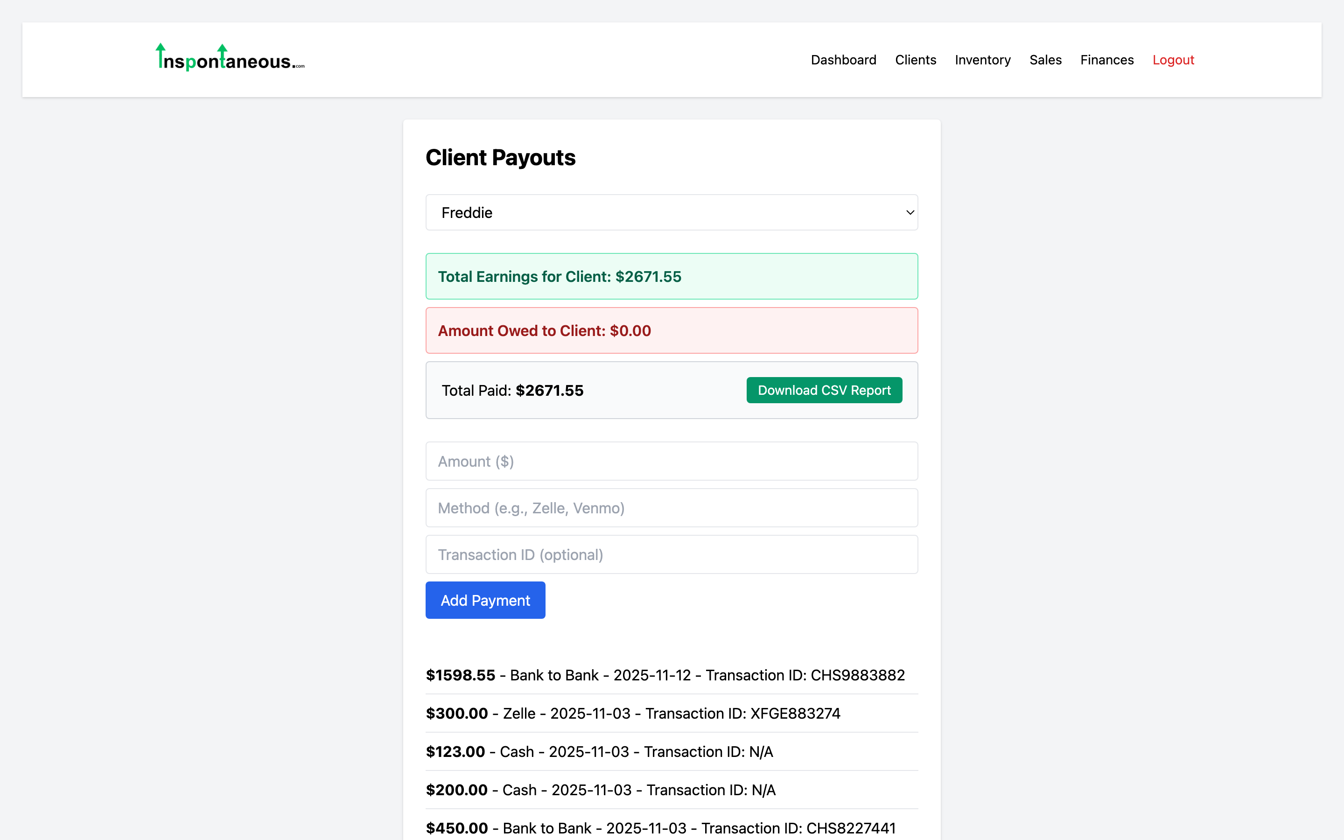
Task: Select the $1598.55 Bank to Bank payment entry
Action: (x=665, y=675)
